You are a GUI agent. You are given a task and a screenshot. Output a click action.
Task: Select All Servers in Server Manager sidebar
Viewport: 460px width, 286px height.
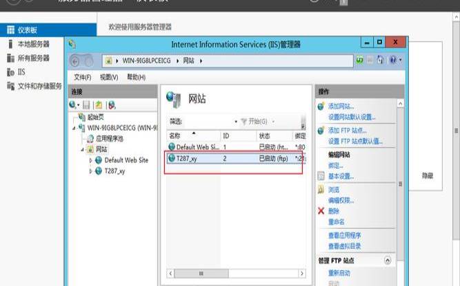click(33, 58)
